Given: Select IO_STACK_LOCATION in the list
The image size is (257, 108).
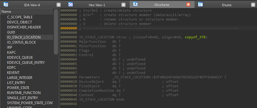Looking at the screenshot, I should pos(24,37).
